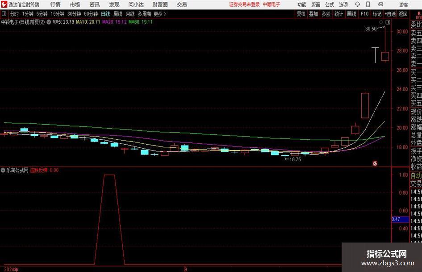Image resolution: width=422 pixels, height=272 pixels.
Task: Open the 资讯 menu
Action: 95,4
